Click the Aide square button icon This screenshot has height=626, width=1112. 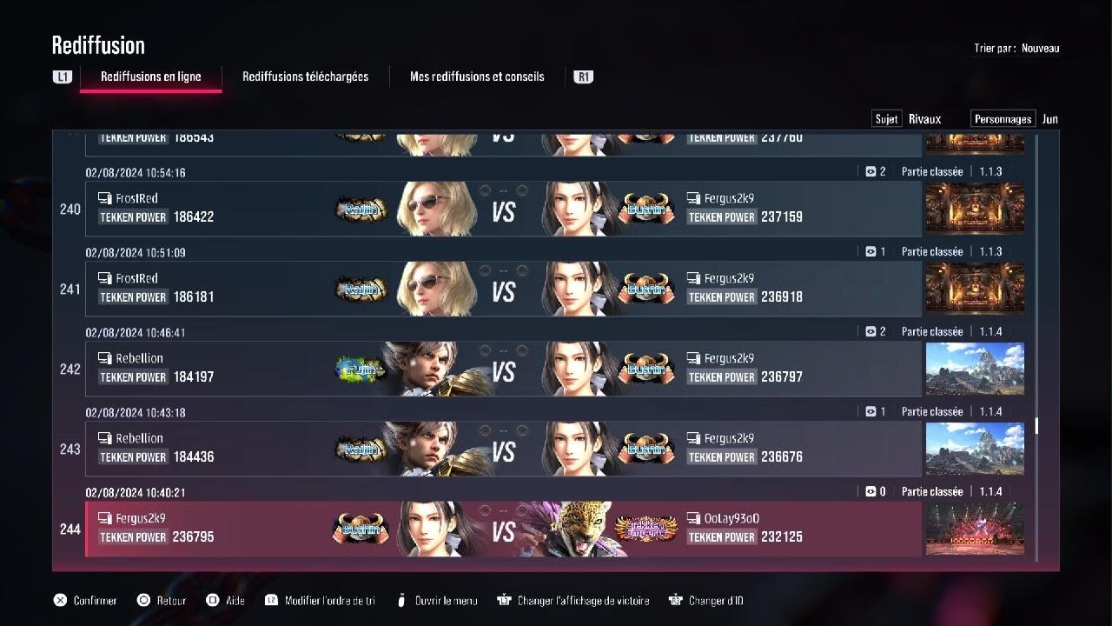click(x=212, y=600)
